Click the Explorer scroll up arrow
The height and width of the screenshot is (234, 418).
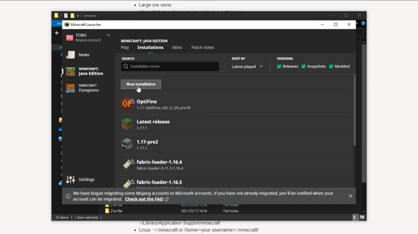[x=364, y=42]
